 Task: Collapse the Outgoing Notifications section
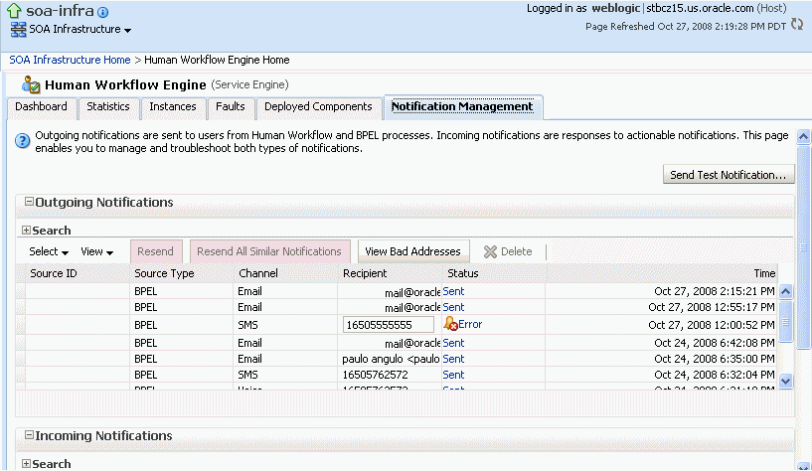click(29, 202)
